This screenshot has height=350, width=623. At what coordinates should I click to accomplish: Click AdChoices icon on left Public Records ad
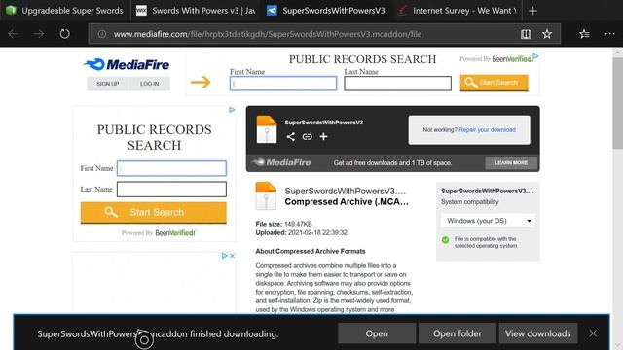[232, 110]
